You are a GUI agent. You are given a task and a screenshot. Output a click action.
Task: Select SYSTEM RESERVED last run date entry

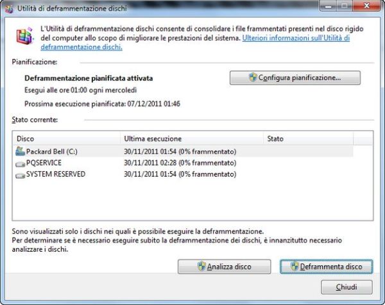tap(178, 174)
